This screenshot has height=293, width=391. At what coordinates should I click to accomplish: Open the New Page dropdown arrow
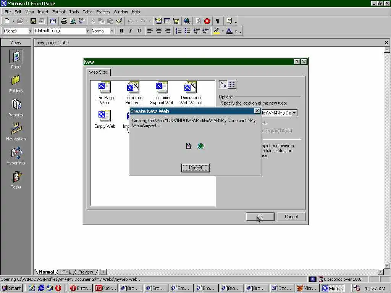point(13,21)
